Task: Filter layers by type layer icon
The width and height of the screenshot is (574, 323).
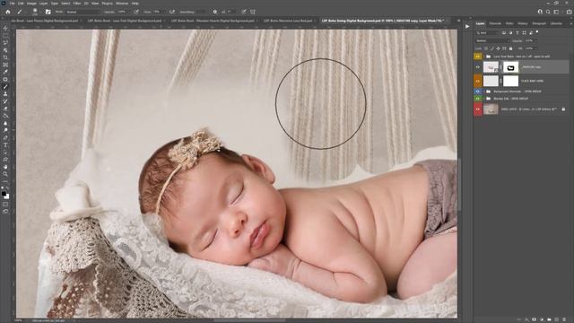Action: pyautogui.click(x=517, y=33)
